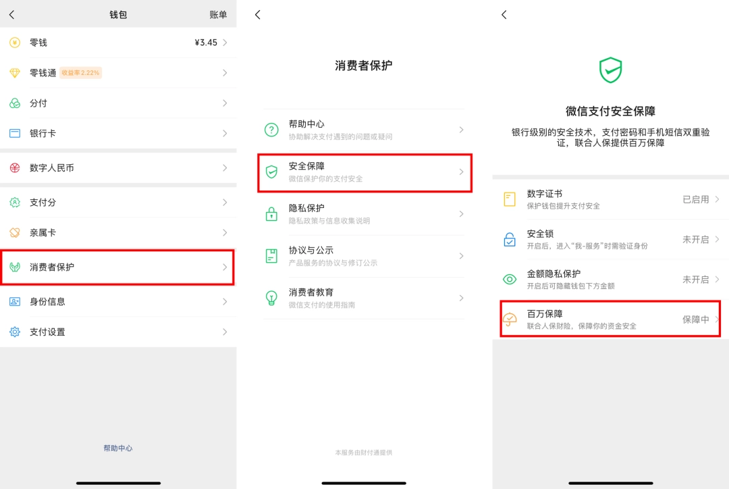The image size is (729, 489).
Task: Open 账单 at top of wallet
Action: pos(218,15)
